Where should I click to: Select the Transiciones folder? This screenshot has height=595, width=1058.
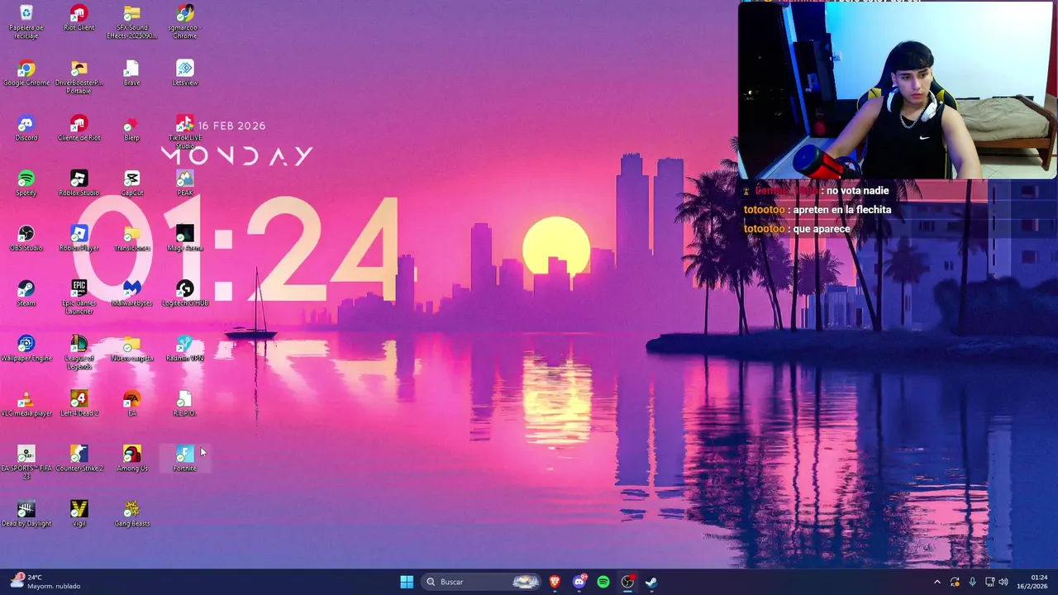point(132,239)
